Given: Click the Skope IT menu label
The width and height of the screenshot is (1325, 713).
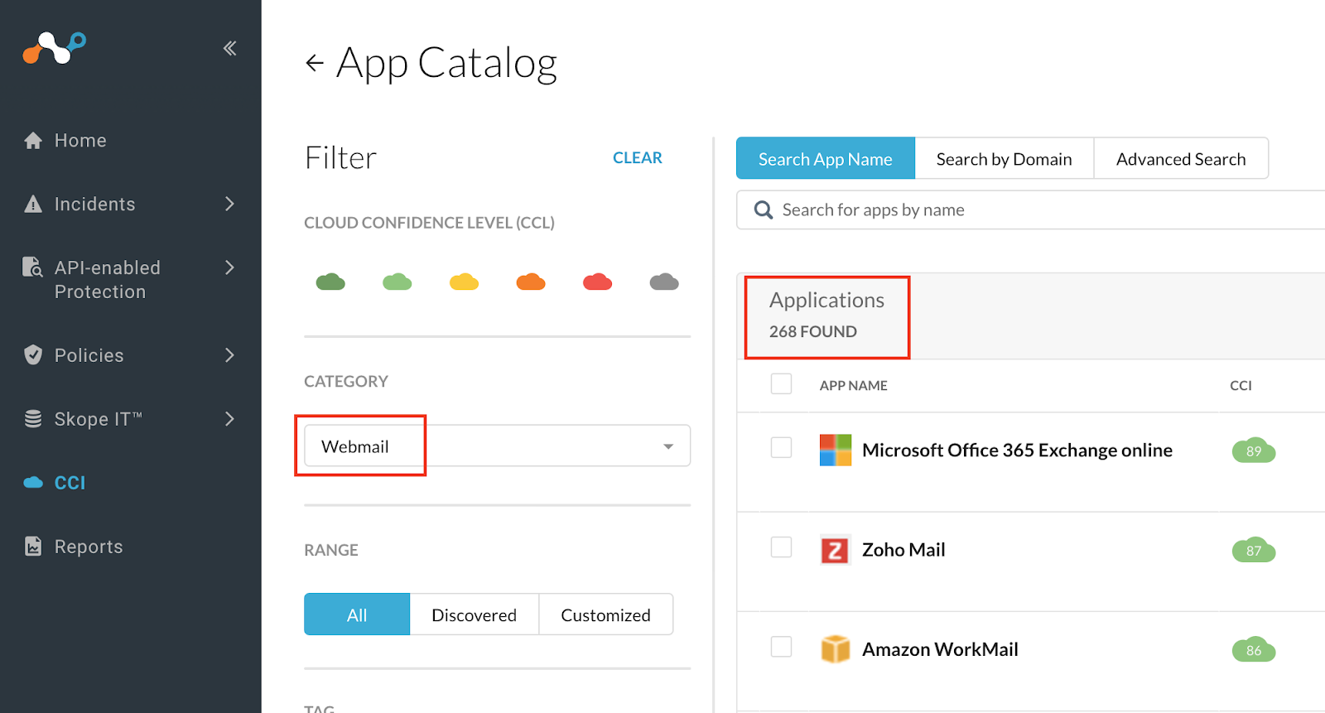Looking at the screenshot, I should click(99, 419).
